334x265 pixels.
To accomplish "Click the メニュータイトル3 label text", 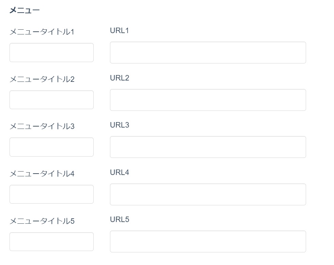I will pyautogui.click(x=42, y=127).
